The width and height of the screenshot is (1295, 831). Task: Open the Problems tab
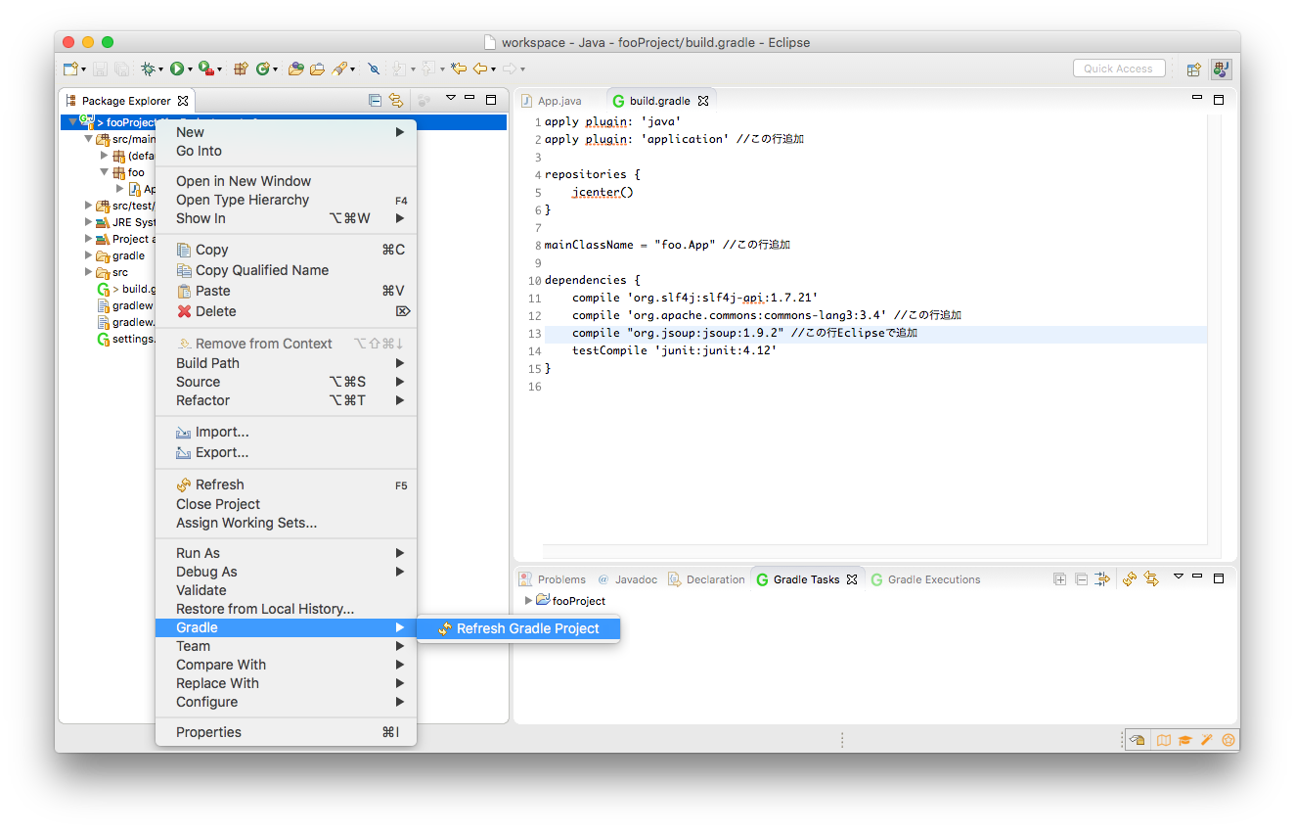(x=560, y=578)
